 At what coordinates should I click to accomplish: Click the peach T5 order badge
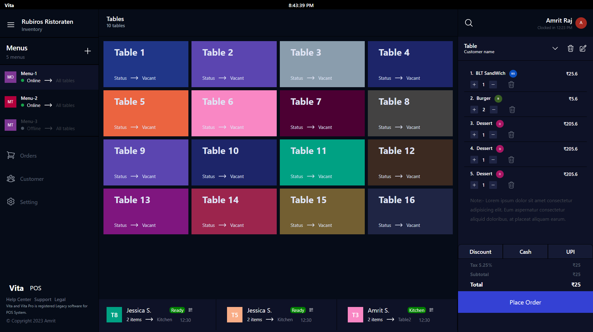[x=235, y=315]
